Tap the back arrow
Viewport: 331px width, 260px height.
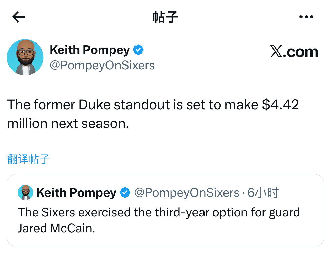pos(19,17)
